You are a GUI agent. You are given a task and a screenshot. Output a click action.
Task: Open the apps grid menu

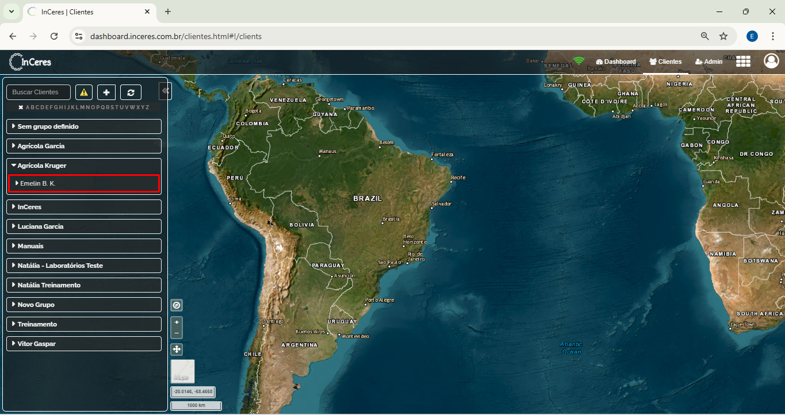pyautogui.click(x=743, y=62)
